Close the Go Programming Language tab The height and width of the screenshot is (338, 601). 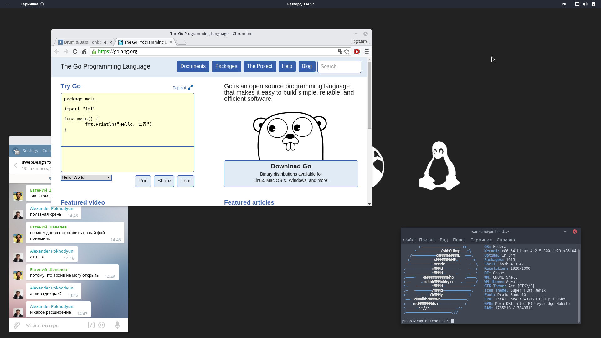[x=171, y=42]
